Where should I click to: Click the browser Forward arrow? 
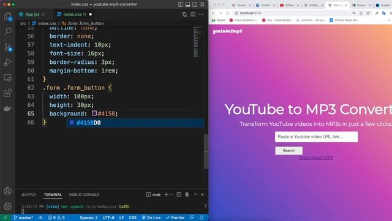point(221,13)
